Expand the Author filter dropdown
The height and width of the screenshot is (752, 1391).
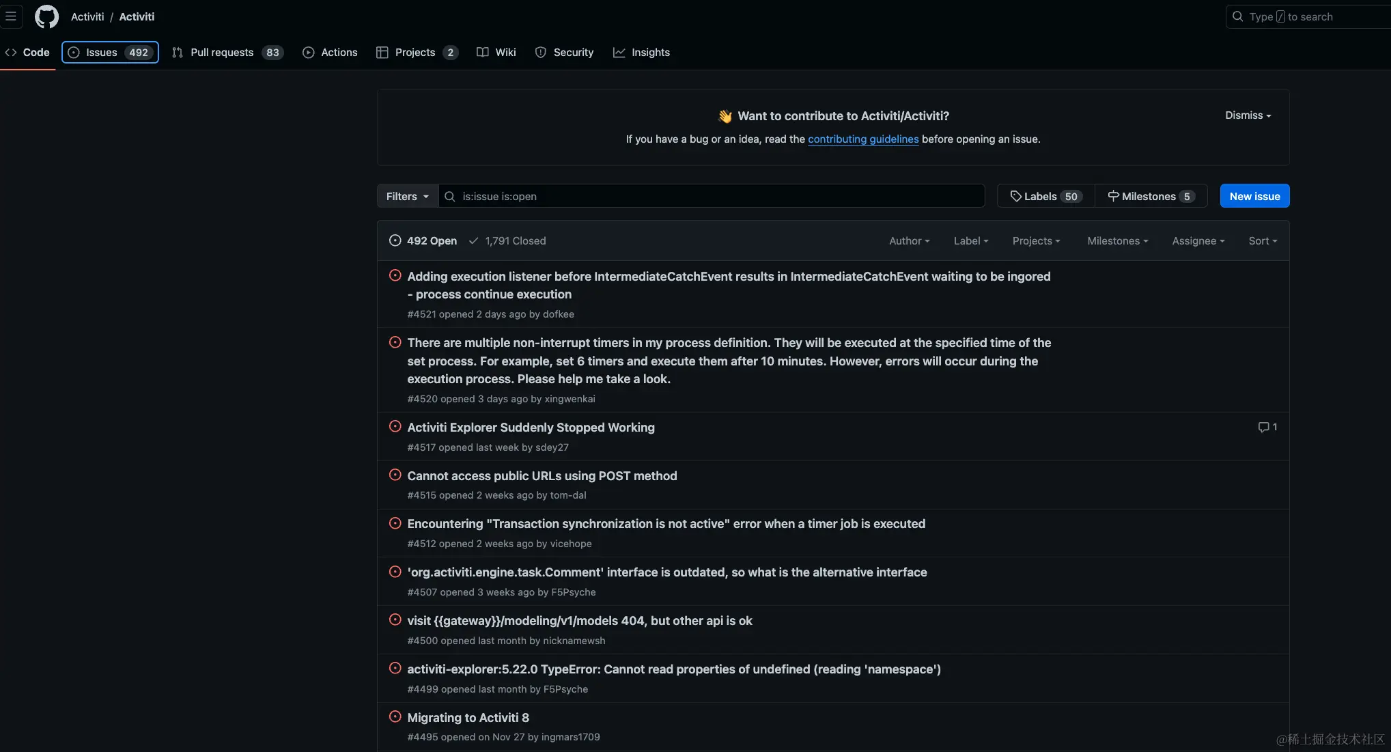click(x=909, y=240)
